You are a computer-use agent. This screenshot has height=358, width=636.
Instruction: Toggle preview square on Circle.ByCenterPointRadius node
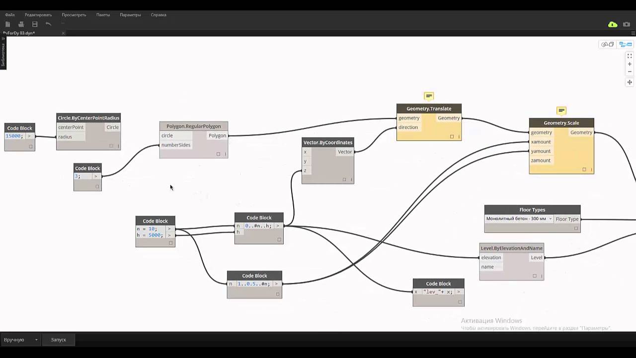click(x=111, y=146)
